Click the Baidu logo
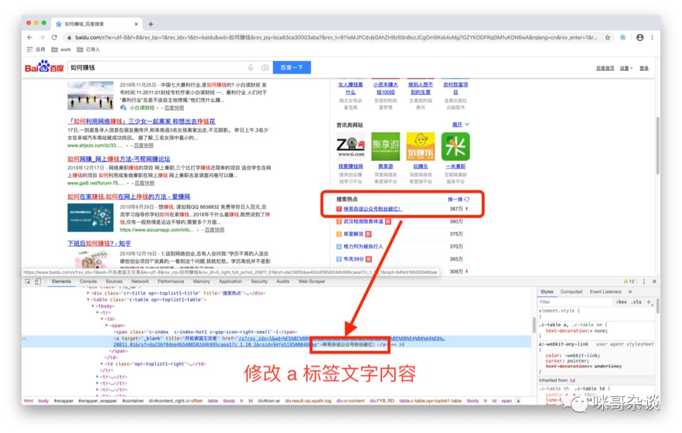Viewport: 682px width, 433px height. tap(44, 67)
